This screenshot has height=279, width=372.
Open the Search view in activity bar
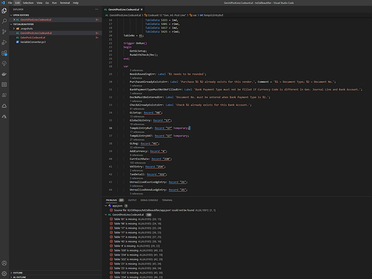pos(5,22)
